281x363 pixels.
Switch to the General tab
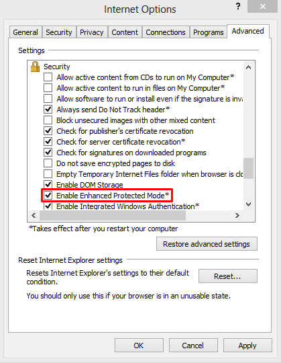pyautogui.click(x=25, y=32)
